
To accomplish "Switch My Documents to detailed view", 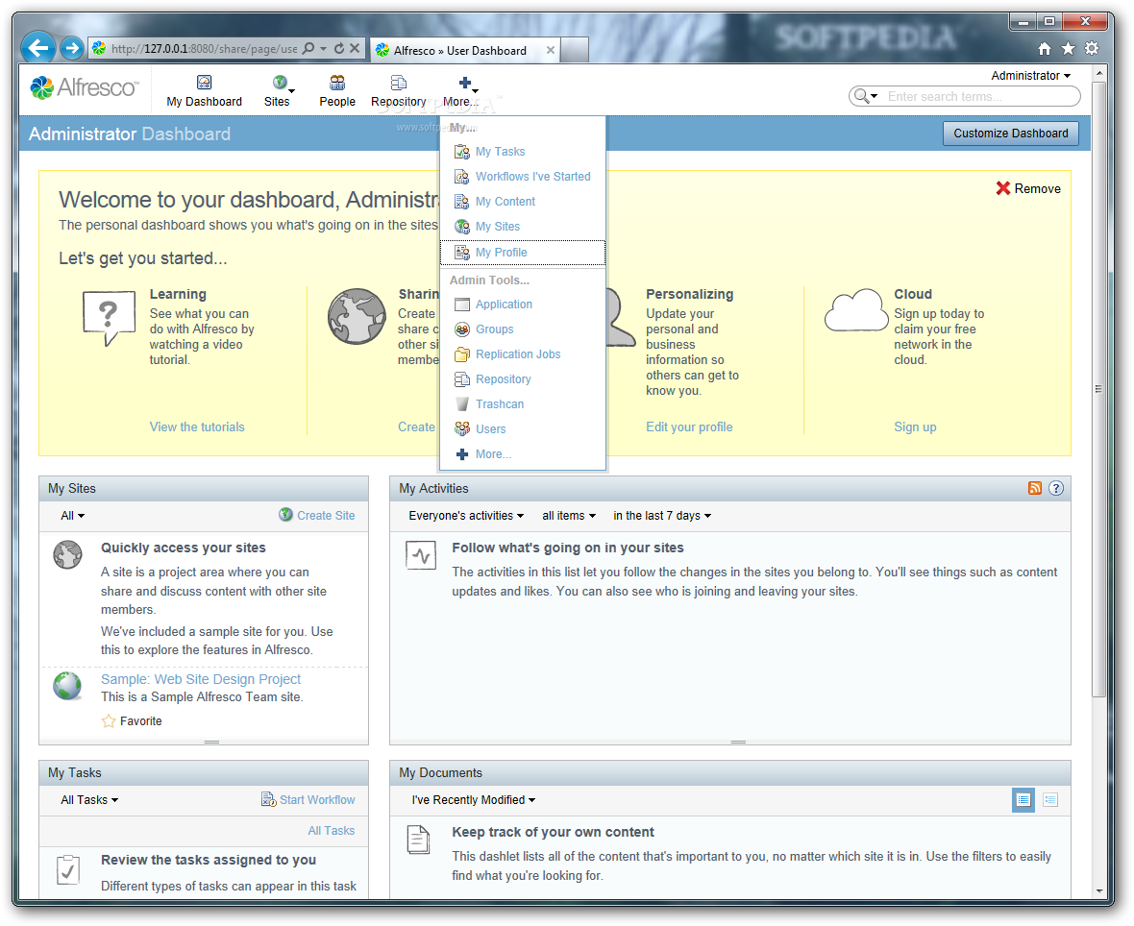I will (x=1023, y=799).
